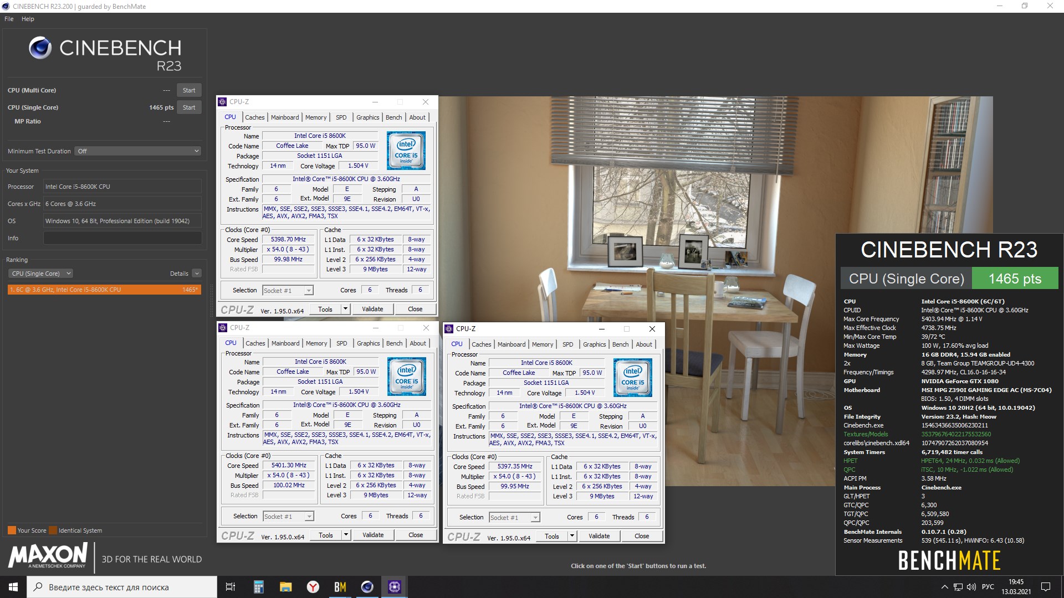1064x598 pixels.
Task: Start the CPU (Single Core) test
Action: point(189,107)
